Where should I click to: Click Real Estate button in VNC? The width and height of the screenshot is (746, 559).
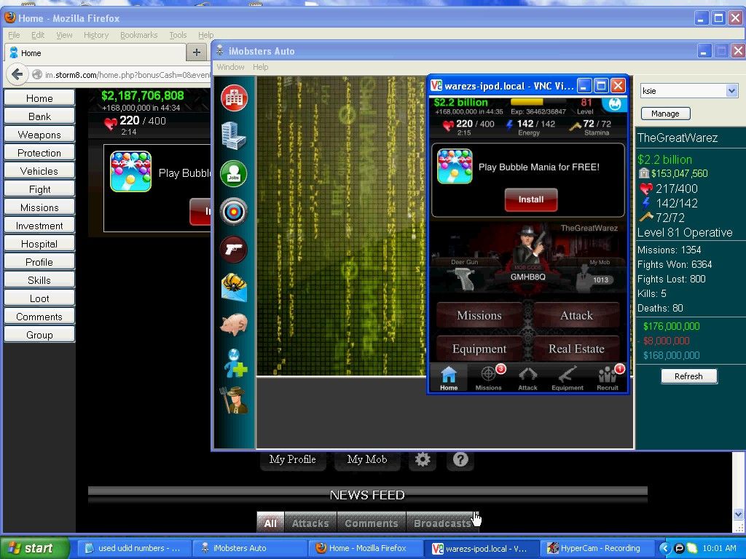tap(577, 349)
